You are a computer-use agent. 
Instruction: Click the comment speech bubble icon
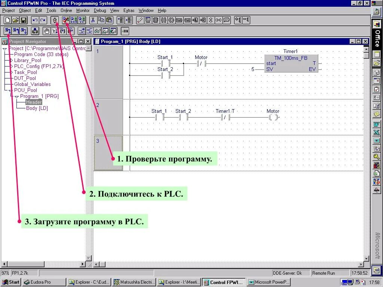pos(227,20)
